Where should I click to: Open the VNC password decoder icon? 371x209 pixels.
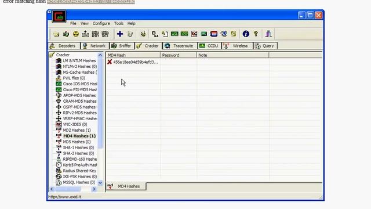coord(194,34)
